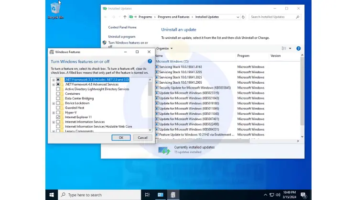Open the Recycle Bin desktop icon
Screen dimensions: 355x200
(x=55, y=9)
